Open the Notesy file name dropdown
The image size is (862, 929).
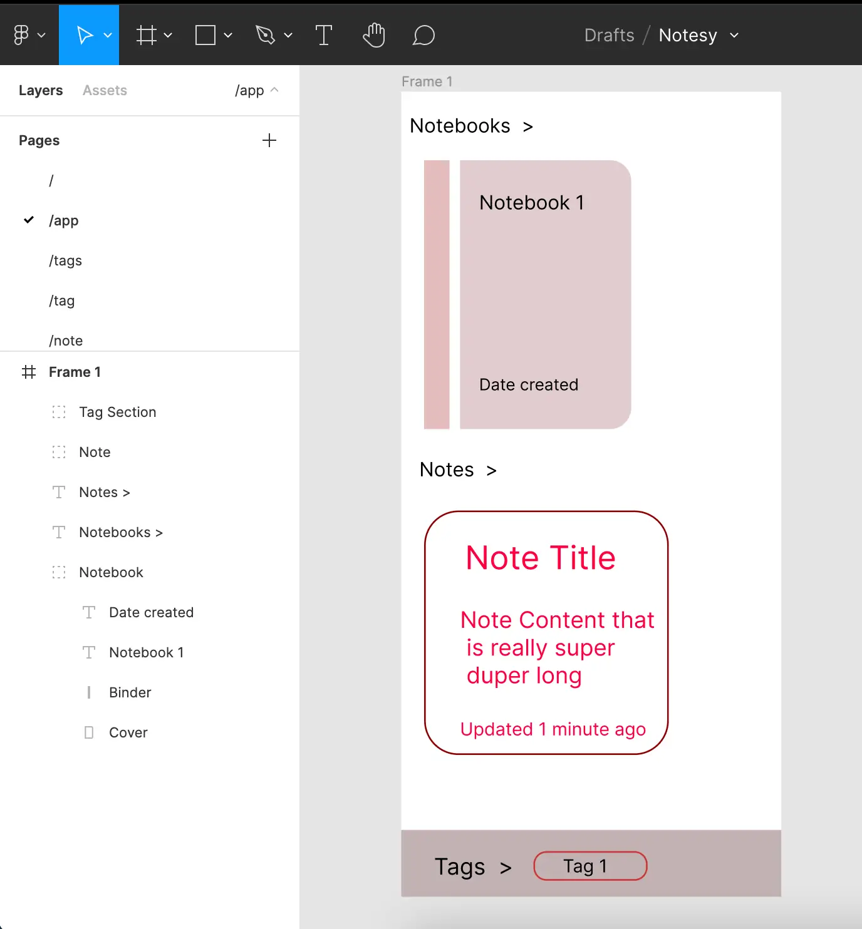point(734,36)
